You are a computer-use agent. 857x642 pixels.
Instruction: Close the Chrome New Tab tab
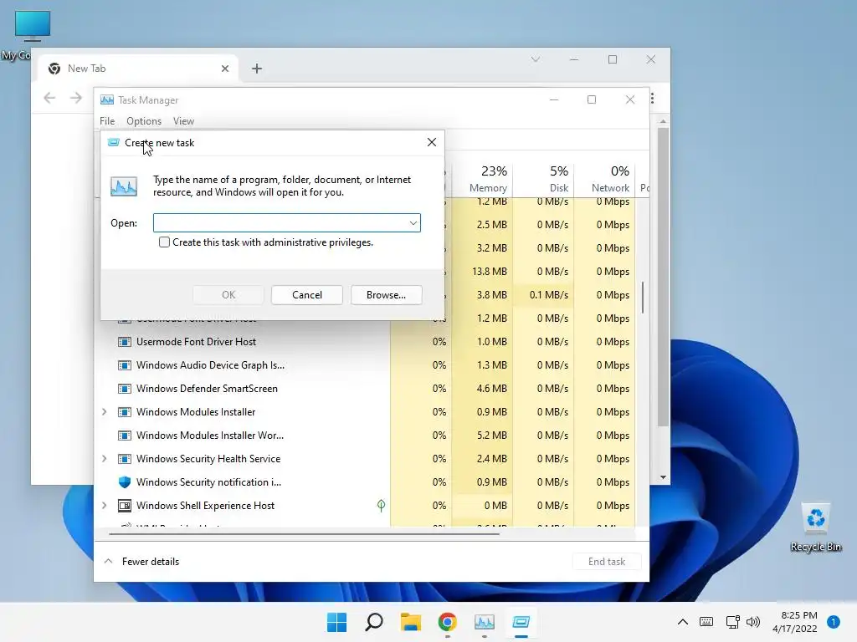[x=224, y=69]
